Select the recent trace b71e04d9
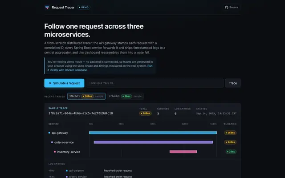 125,96
